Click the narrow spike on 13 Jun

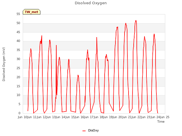tap(56, 45)
